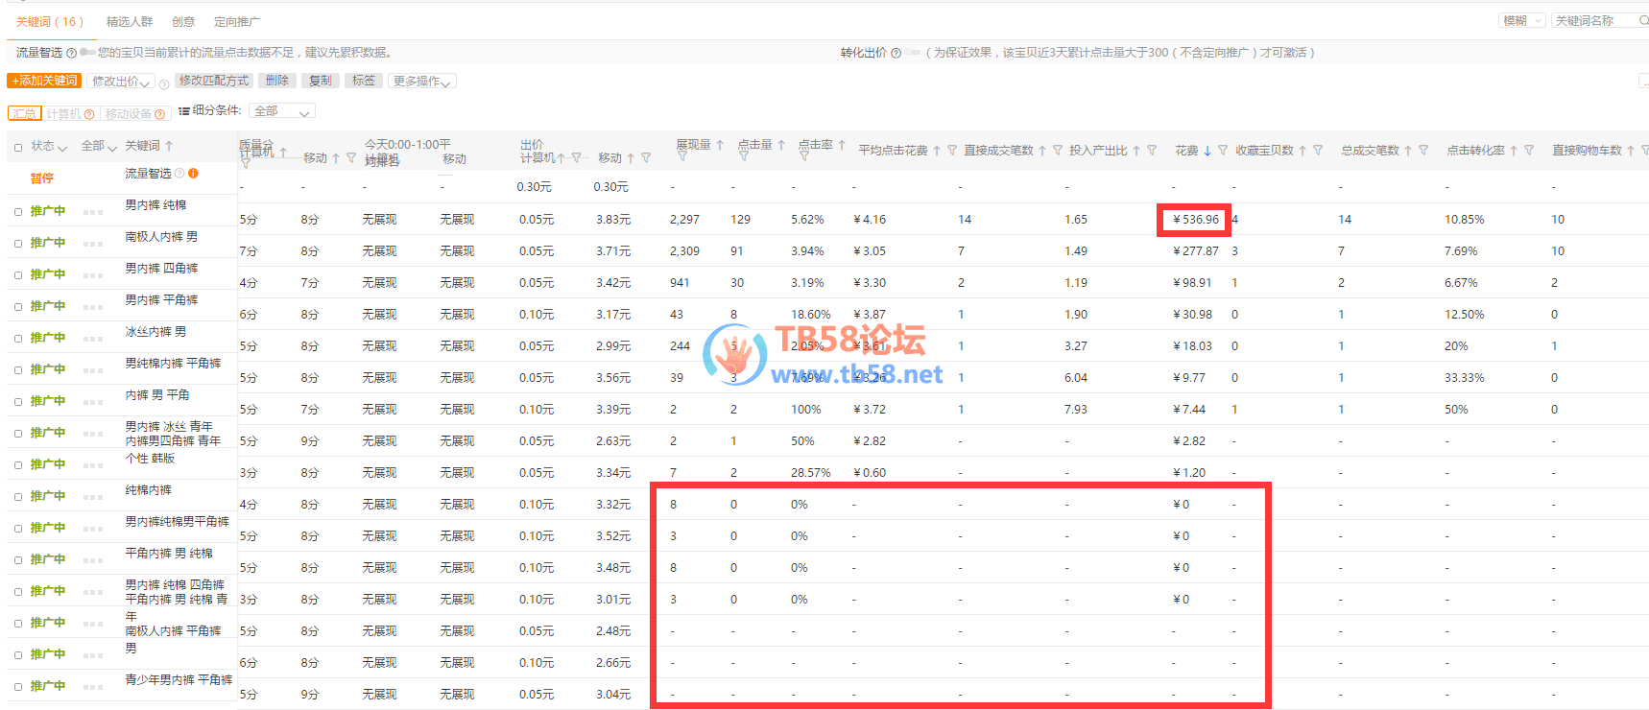1649x710 pixels.
Task: Click the sort arrow next to 关键词 header
Action: pos(169,146)
